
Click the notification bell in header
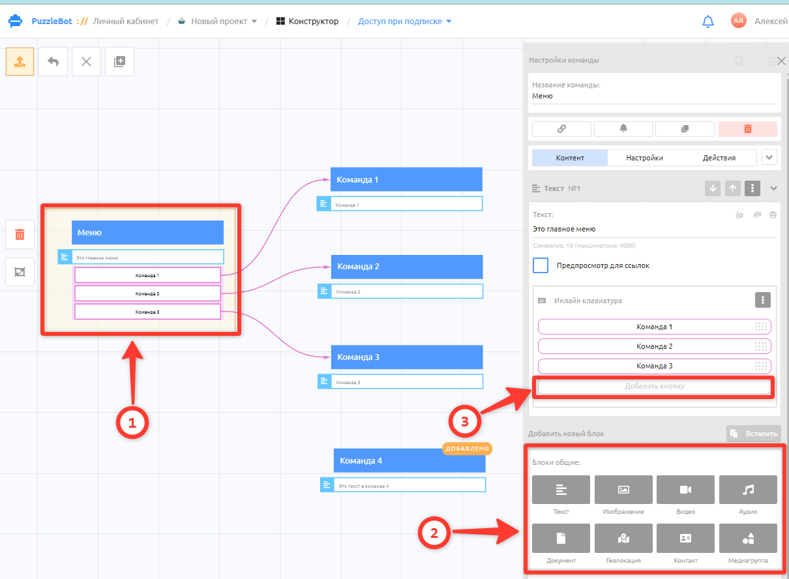pyautogui.click(x=708, y=22)
